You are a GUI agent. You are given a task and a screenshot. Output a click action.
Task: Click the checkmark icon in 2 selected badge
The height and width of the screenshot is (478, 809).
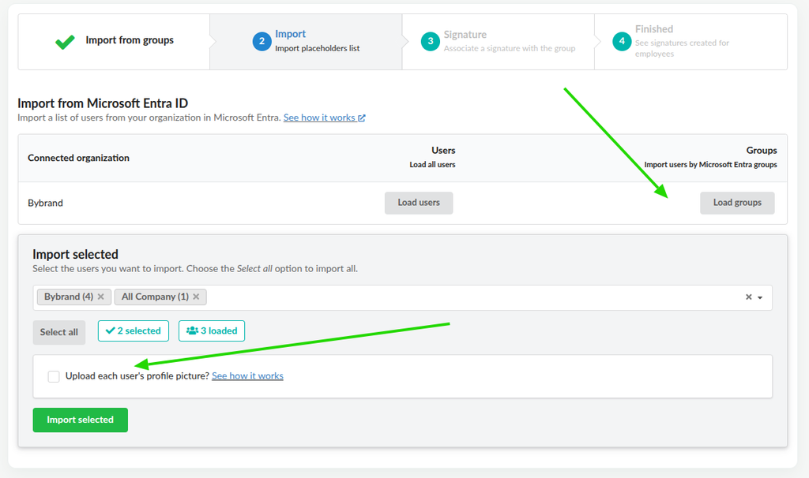pyautogui.click(x=110, y=330)
